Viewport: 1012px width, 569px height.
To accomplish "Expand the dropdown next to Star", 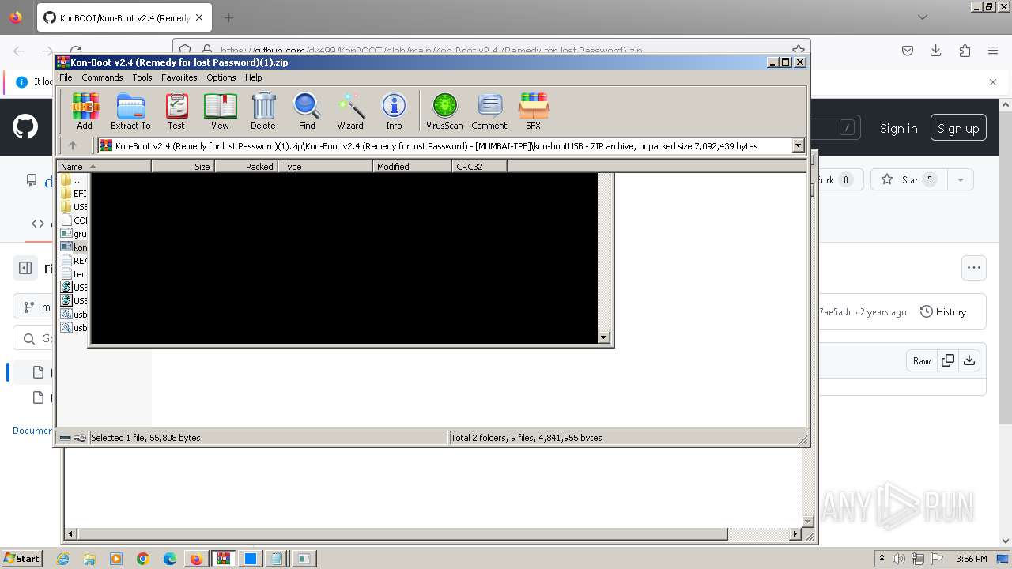I will coord(961,179).
